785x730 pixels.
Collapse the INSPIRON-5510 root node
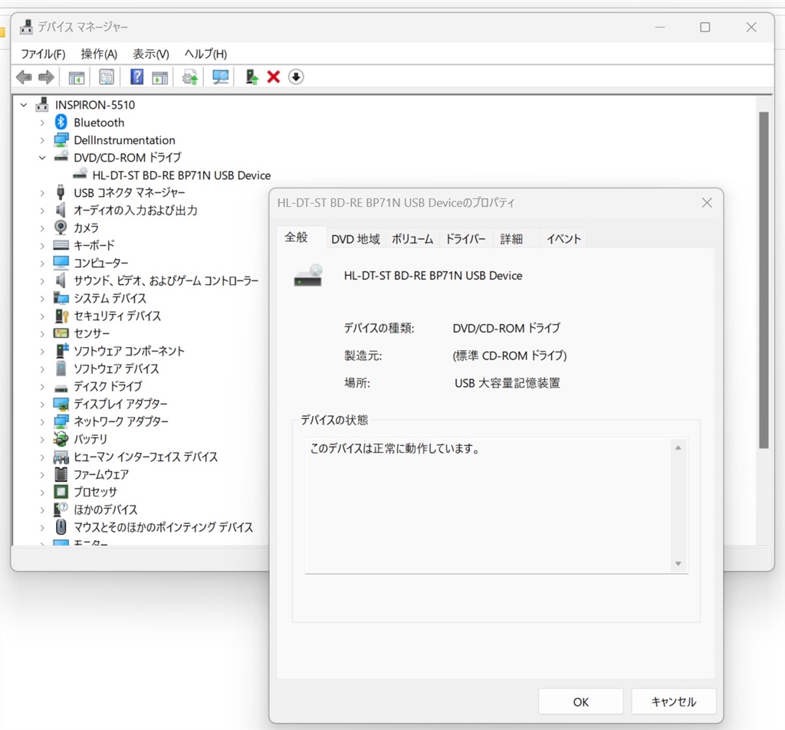click(24, 105)
